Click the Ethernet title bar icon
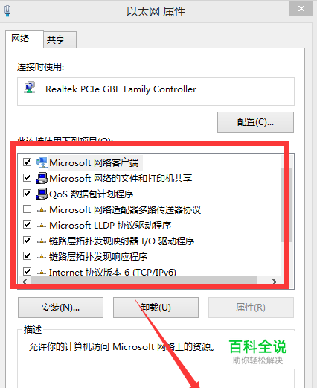This screenshot has height=388, width=317. pyautogui.click(x=7, y=11)
